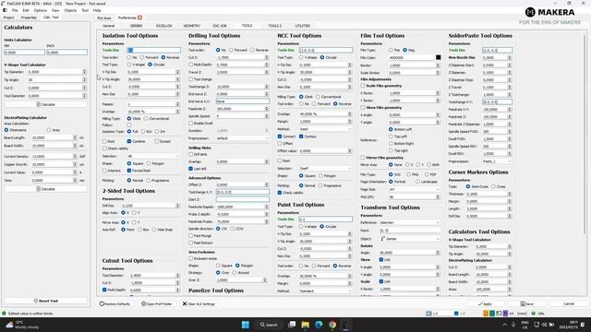Open Microsoft Edge from the taskbar
Image resolution: width=591 pixels, height=332 pixels.
(319, 325)
